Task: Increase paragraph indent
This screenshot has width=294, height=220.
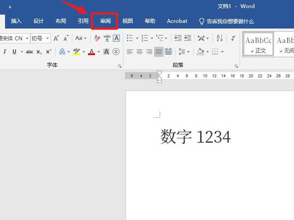Action: [x=188, y=38]
